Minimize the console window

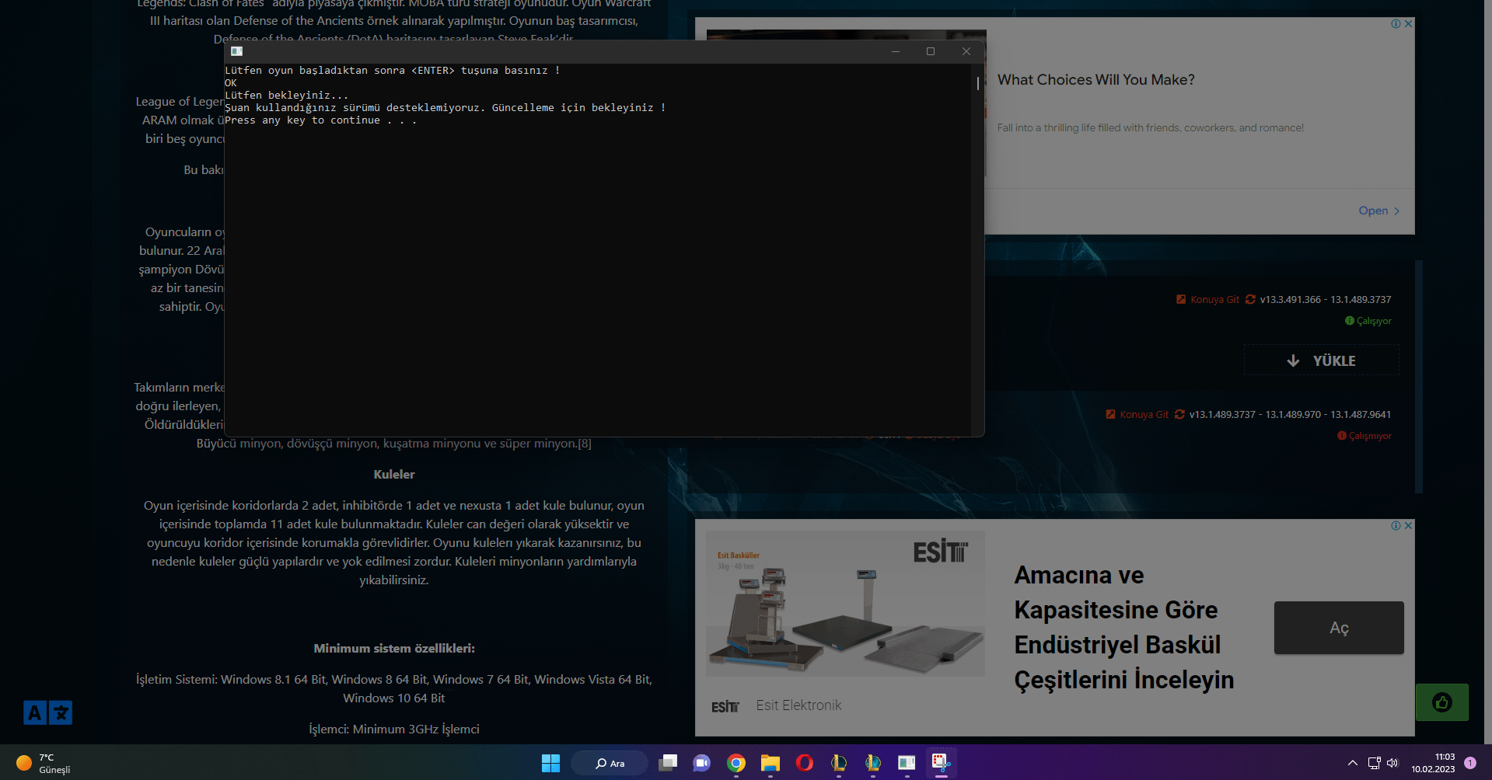(896, 51)
